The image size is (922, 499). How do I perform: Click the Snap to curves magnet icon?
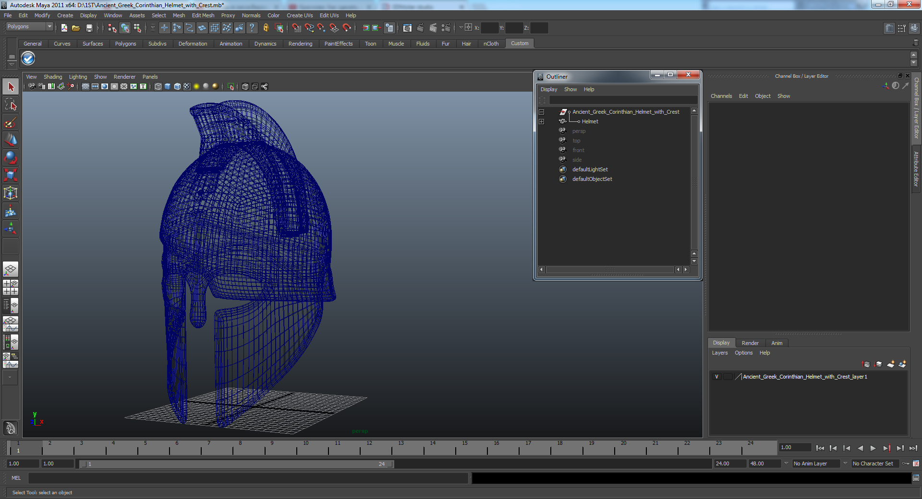coord(309,28)
